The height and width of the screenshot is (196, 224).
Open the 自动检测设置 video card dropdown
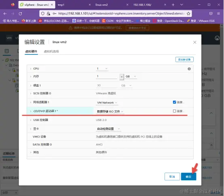pos(108,129)
